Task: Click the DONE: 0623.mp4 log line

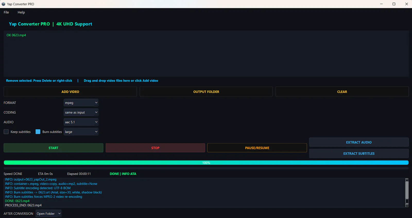Action: click(x=17, y=201)
